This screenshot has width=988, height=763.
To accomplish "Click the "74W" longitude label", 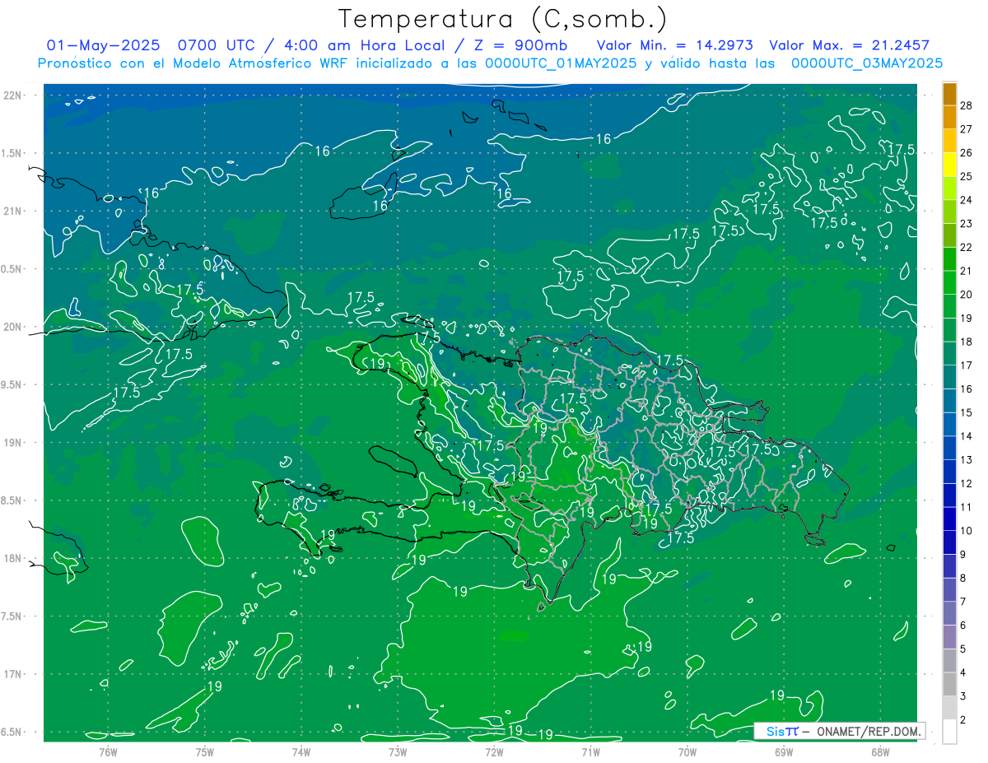I will (301, 751).
